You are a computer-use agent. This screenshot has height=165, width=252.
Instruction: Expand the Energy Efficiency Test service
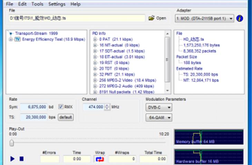[11, 40]
